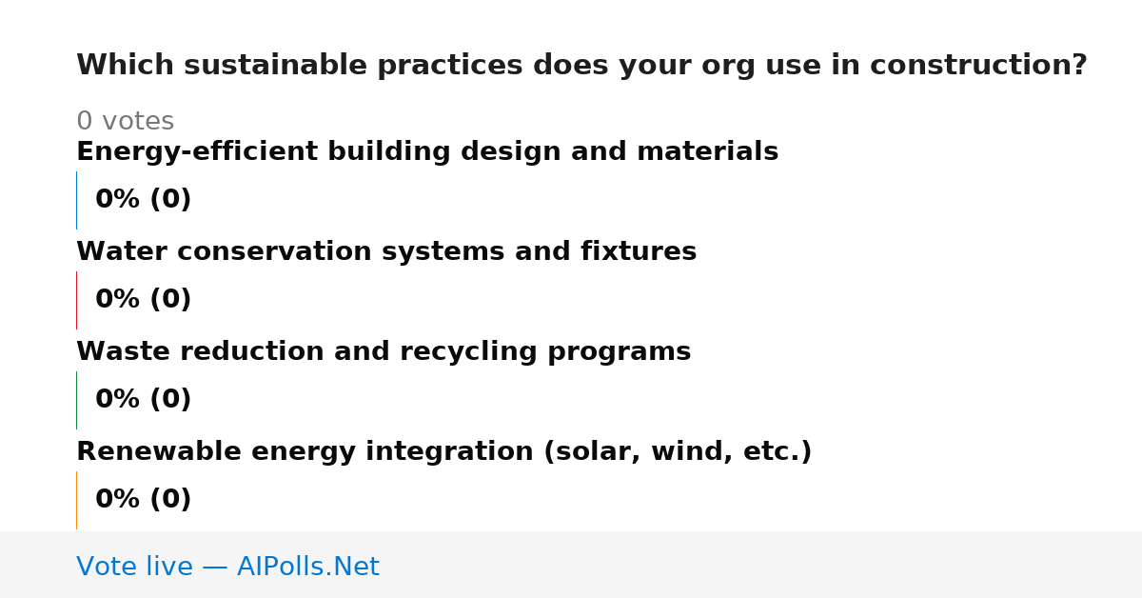Select Water conservation systems and fixtures option
1142x598 pixels.
386,252
